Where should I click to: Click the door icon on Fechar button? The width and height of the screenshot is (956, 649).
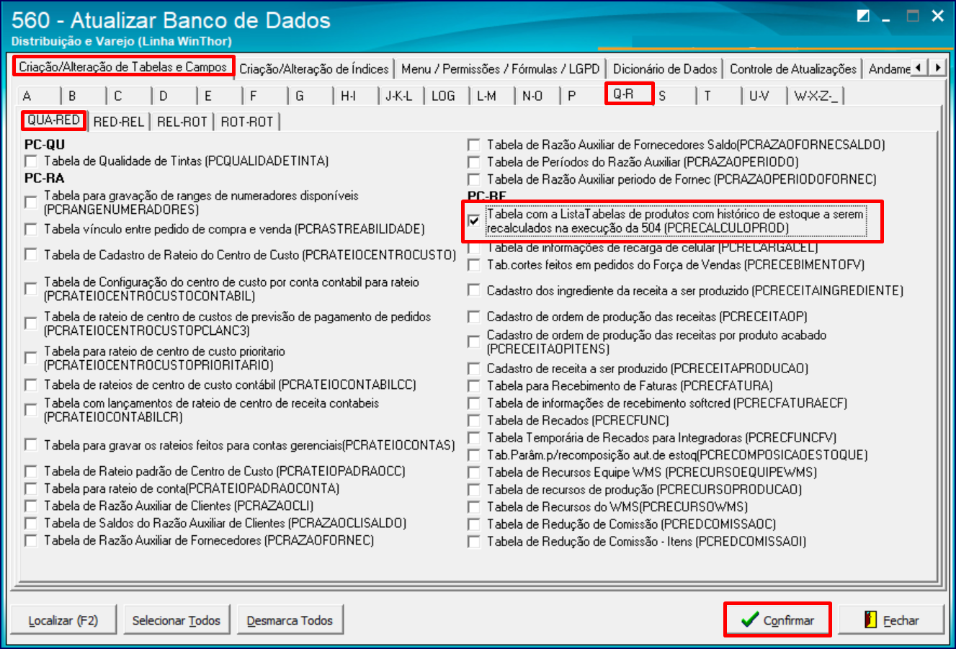[x=870, y=619]
